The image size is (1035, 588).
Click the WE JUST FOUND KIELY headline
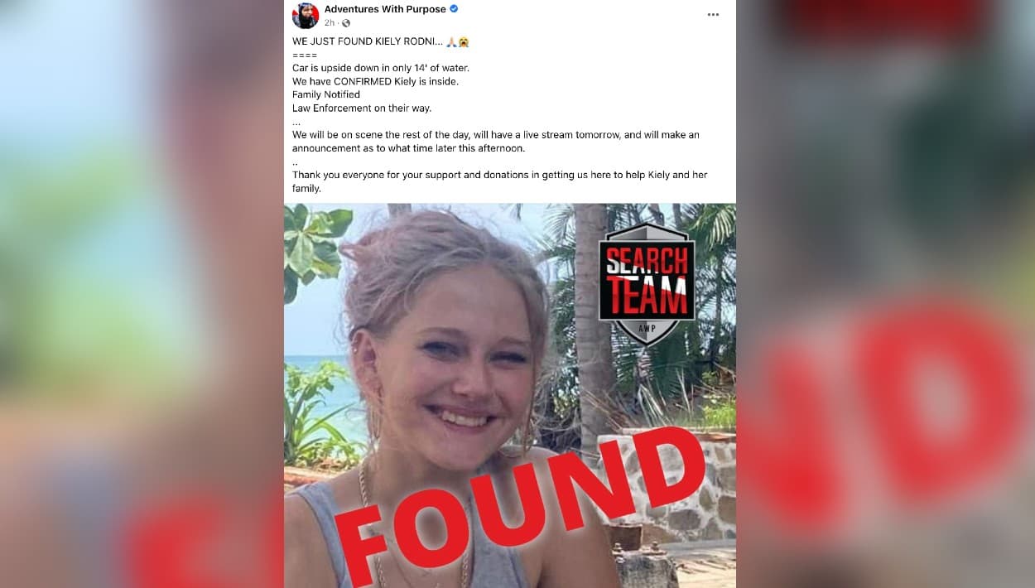pos(368,41)
